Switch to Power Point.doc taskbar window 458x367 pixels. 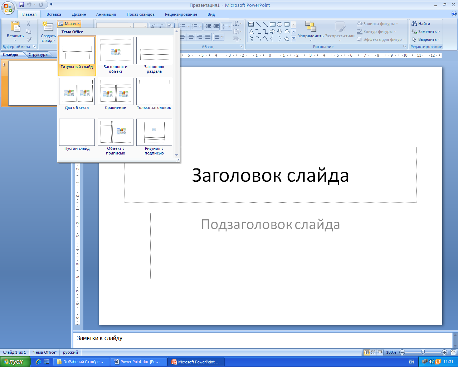point(139,362)
